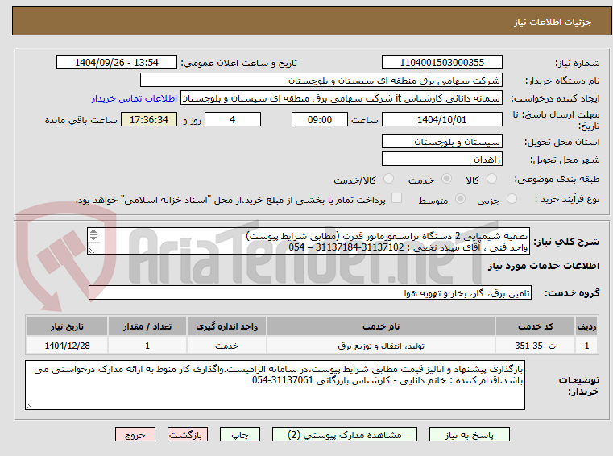613x456 pixels.
Task: Click the 'تعداد / مقدار' column header
Action: coord(147,326)
